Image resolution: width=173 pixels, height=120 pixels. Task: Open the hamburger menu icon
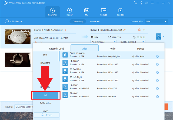152,3
